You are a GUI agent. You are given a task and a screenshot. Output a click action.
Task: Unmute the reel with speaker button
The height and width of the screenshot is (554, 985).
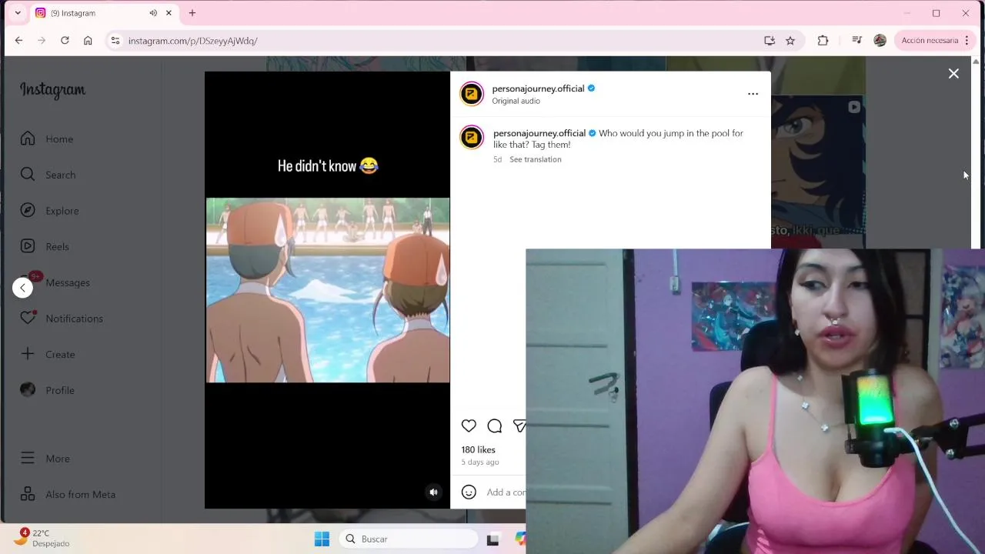433,492
